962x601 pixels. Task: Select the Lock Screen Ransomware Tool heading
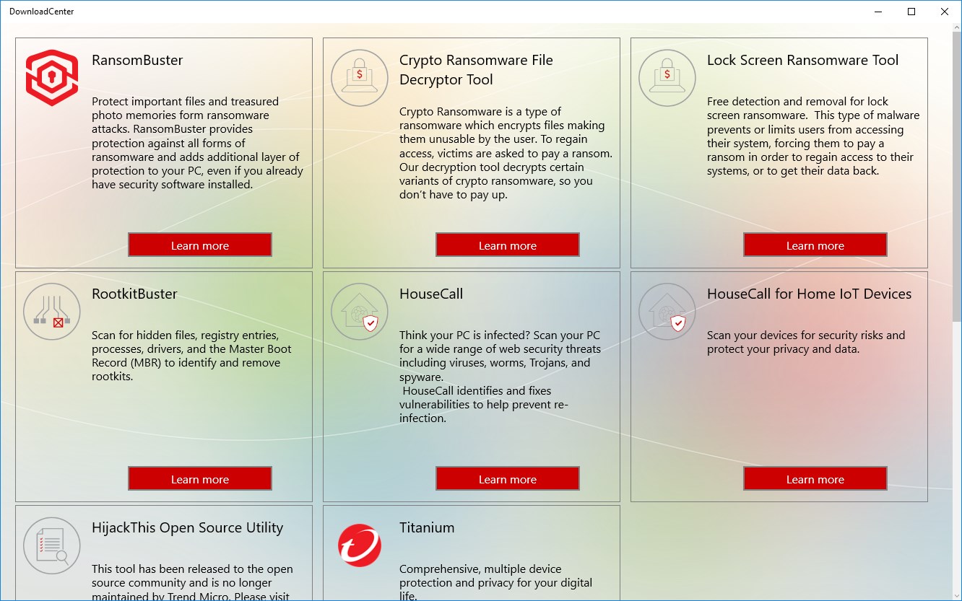802,61
